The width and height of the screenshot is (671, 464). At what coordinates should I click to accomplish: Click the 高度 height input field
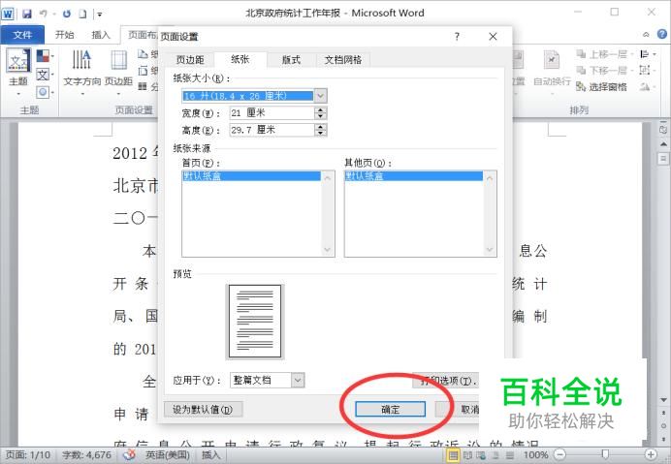tap(272, 130)
